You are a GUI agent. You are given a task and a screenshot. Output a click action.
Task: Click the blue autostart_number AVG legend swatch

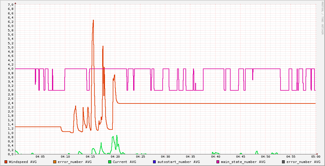point(154,162)
